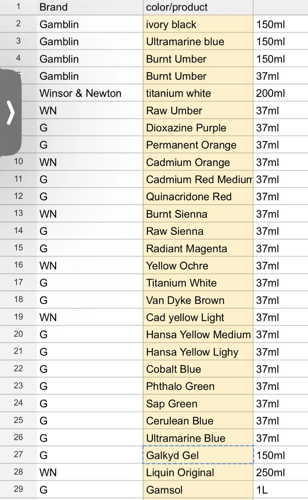Image resolution: width=308 pixels, height=500 pixels.
Task: Select row header 1
Action: click(x=18, y=7)
